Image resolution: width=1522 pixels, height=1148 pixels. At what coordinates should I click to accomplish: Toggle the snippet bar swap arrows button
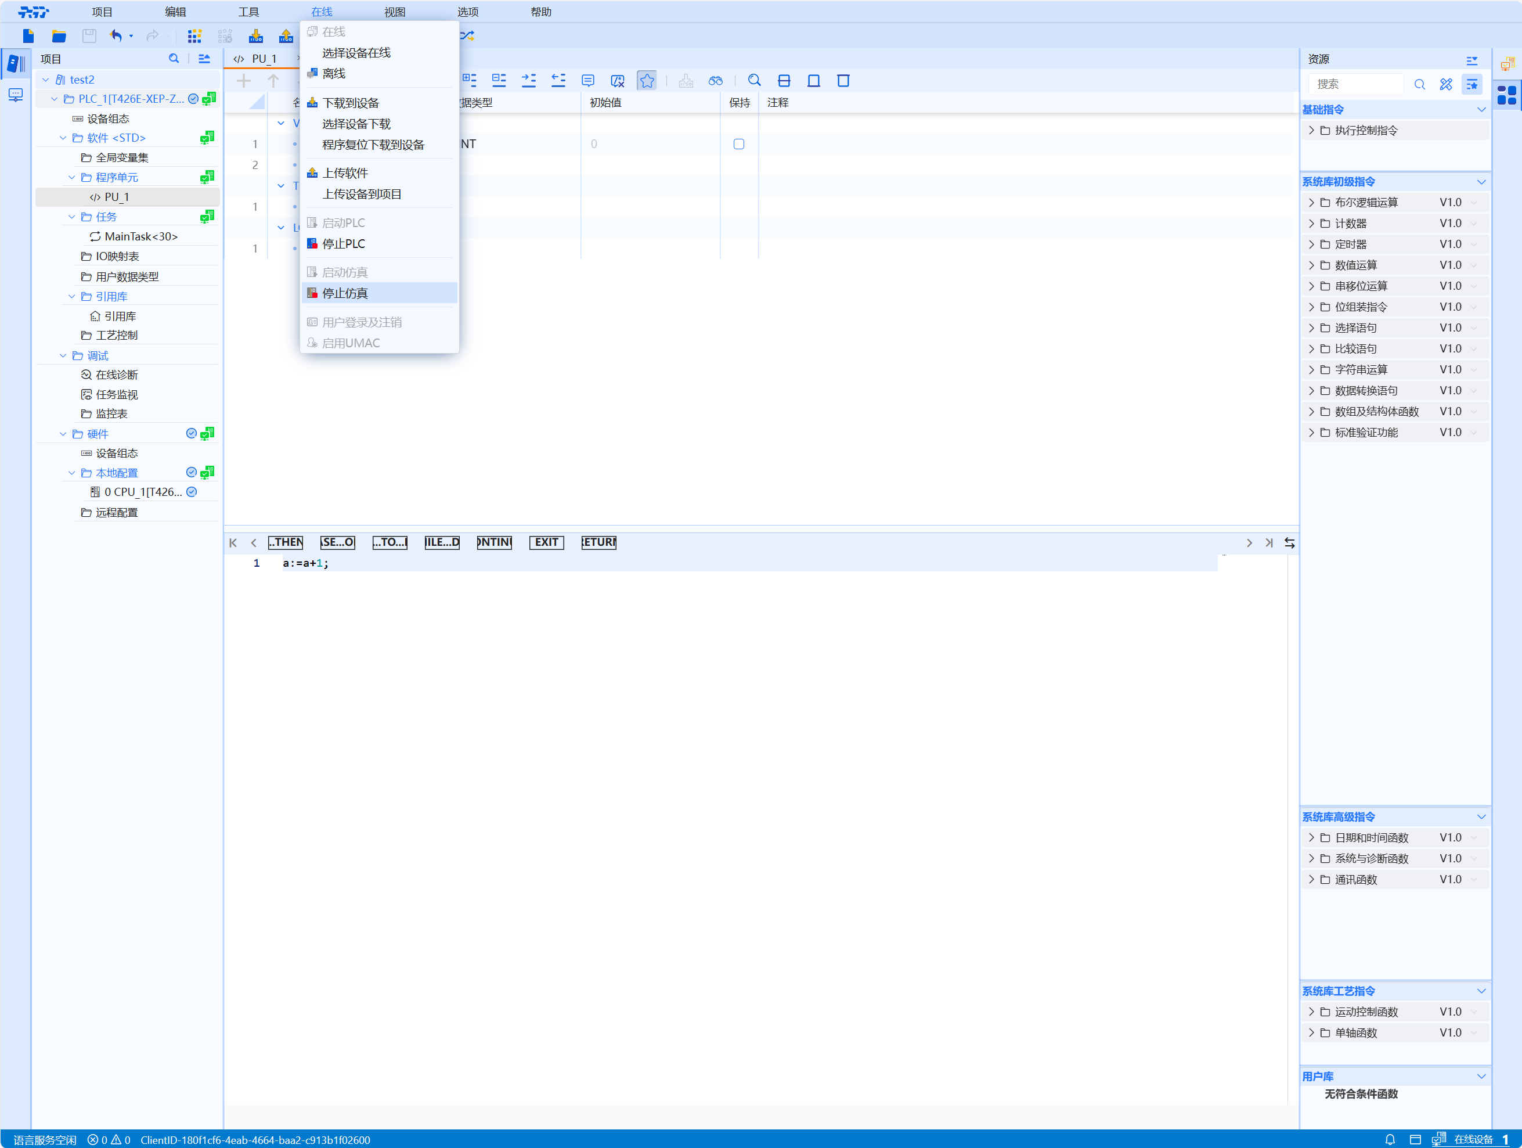pyautogui.click(x=1289, y=542)
